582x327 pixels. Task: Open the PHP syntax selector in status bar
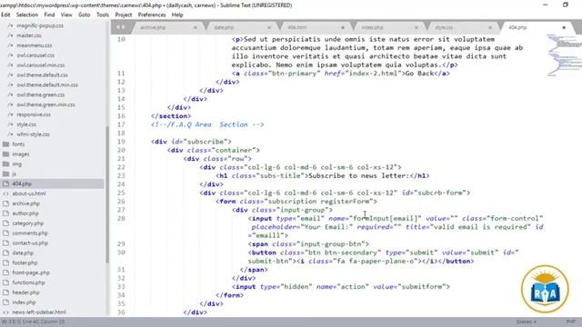click(571, 322)
